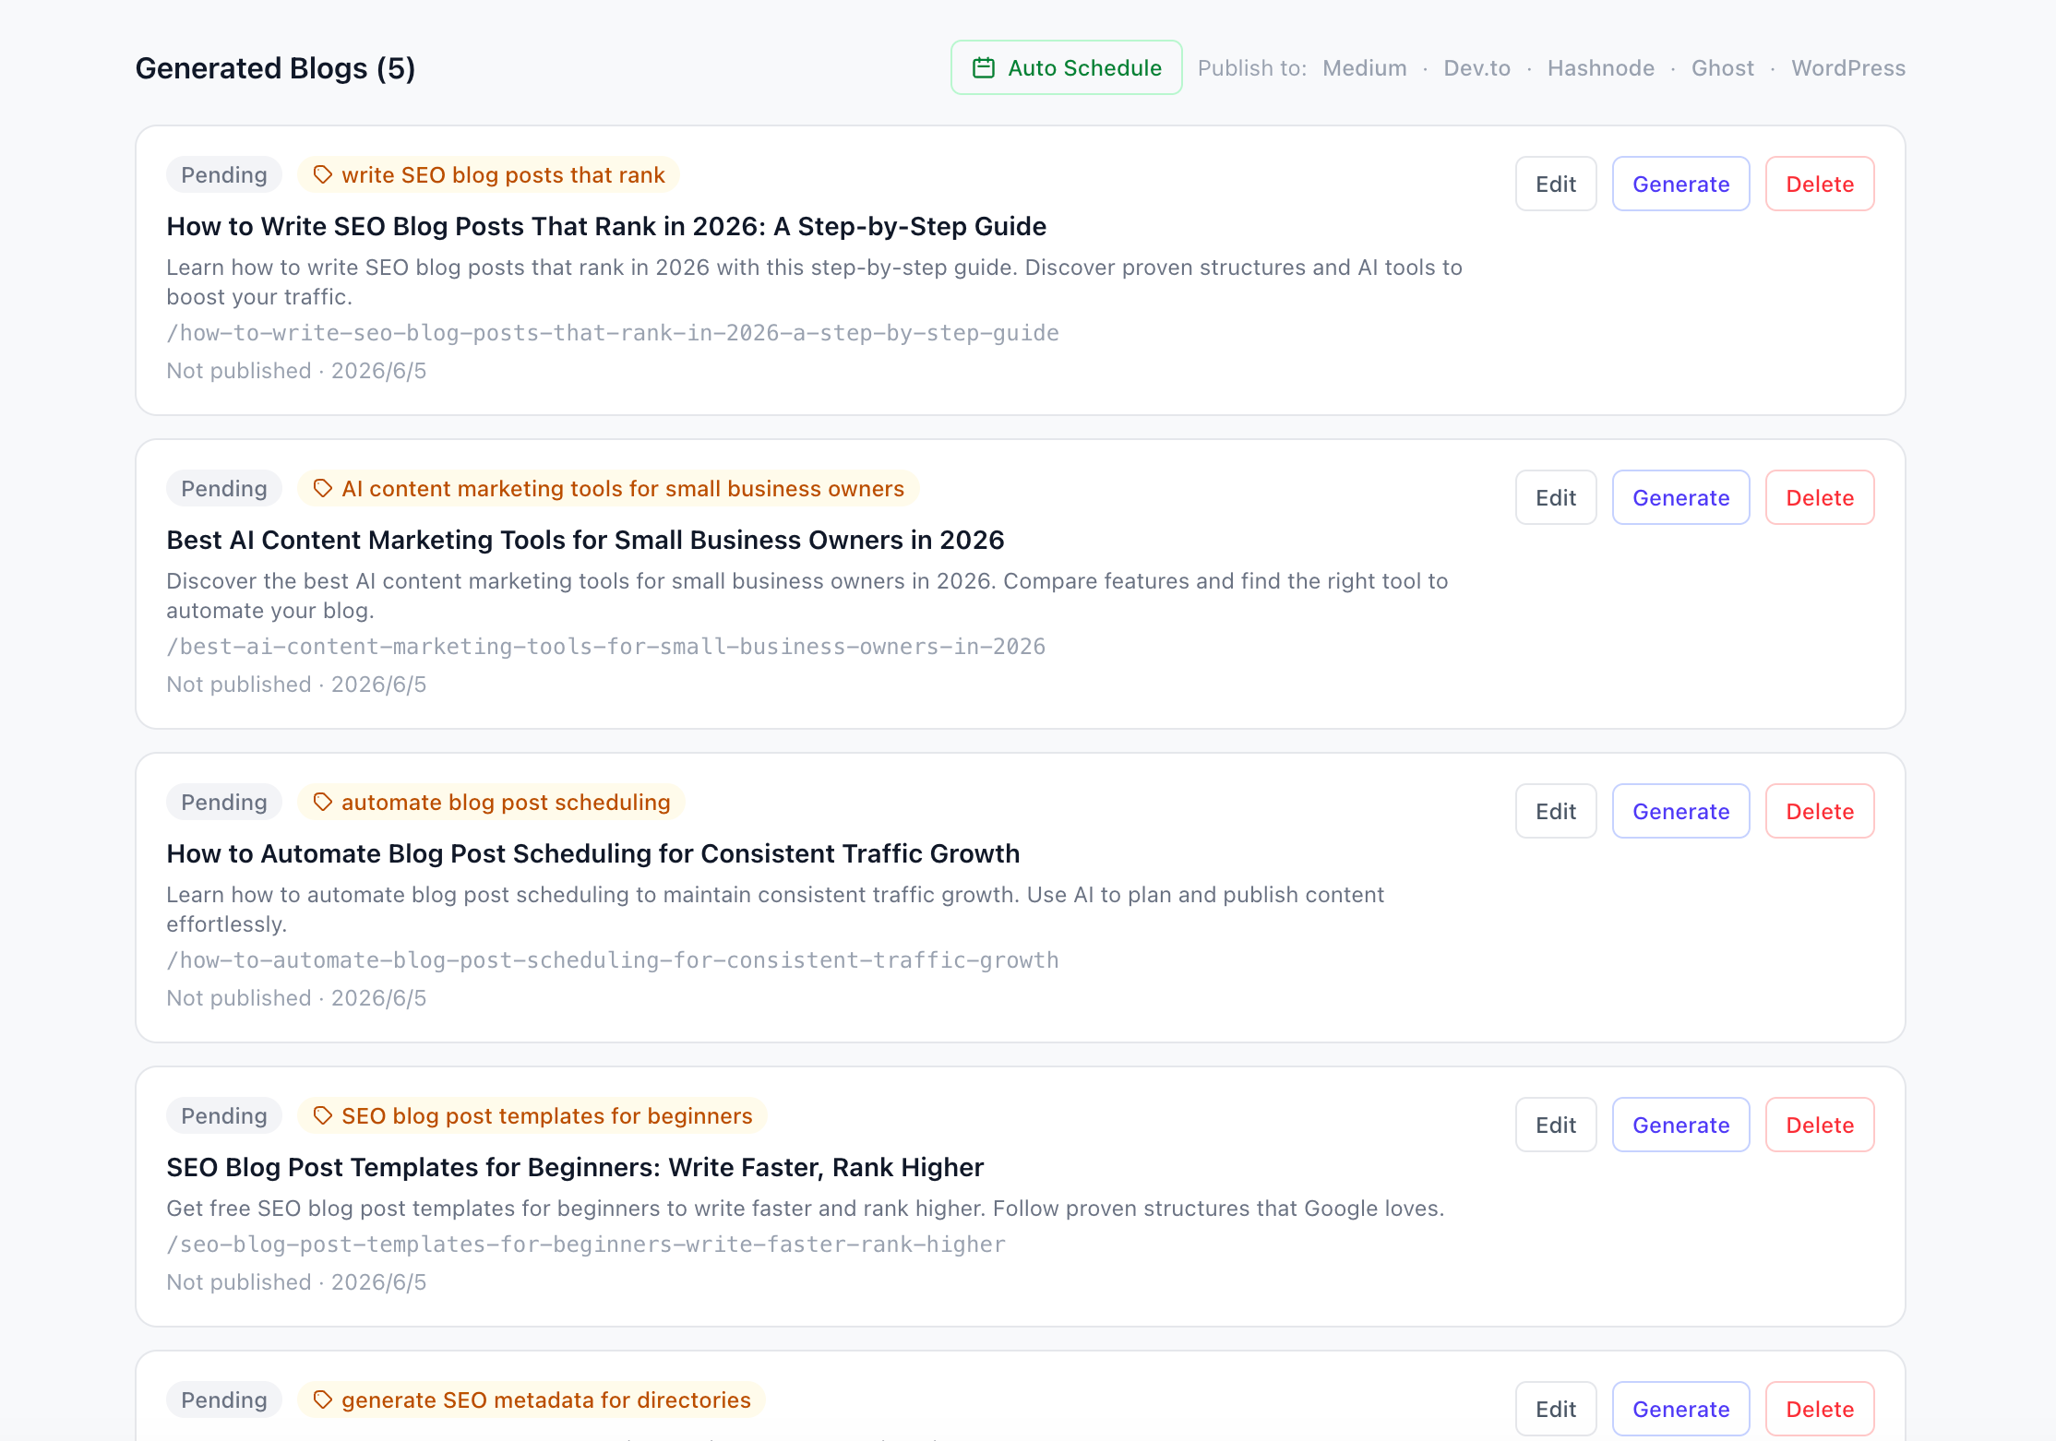
Task: Click tag icon beside 'SEO blog post templates for beginners'
Action: [322, 1115]
